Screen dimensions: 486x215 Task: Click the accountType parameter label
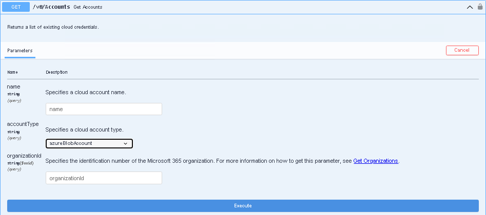23,124
